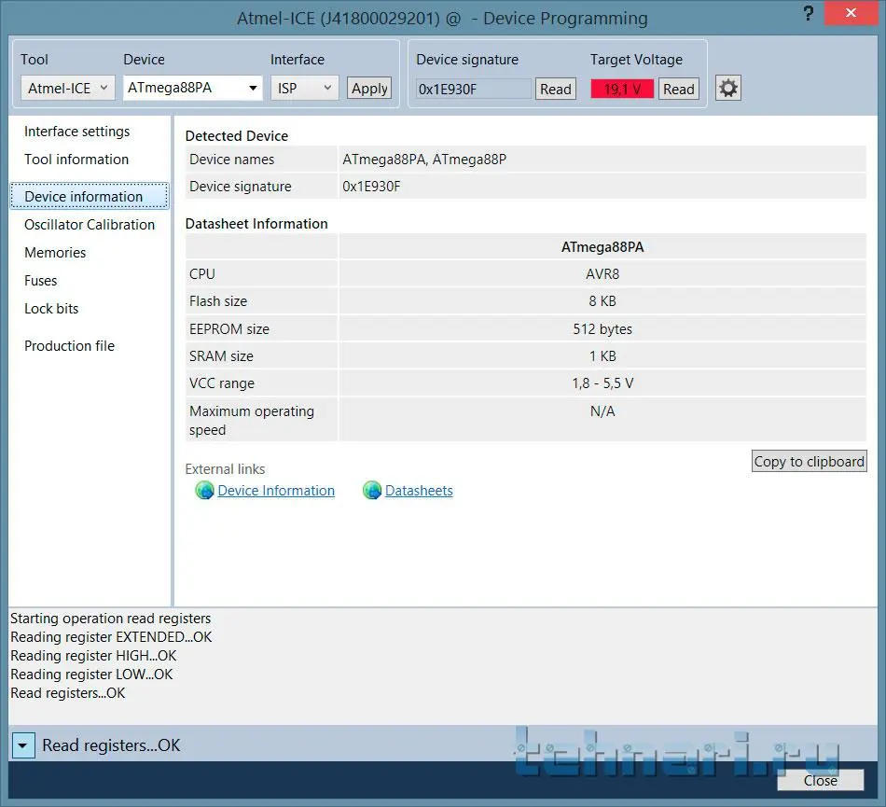Click the '1,8 - 5,5 V' VCC range value
The image size is (886, 807).
602,383
